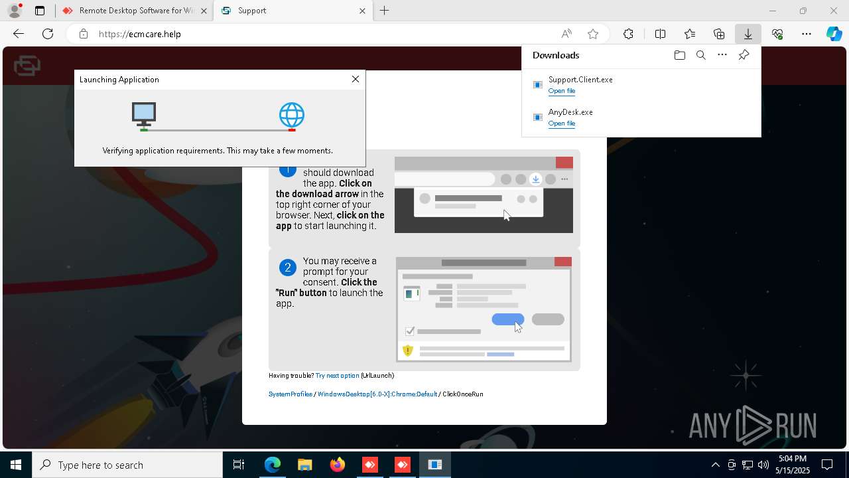Search downloads in Downloads panel
849x478 pixels.
tap(700, 55)
